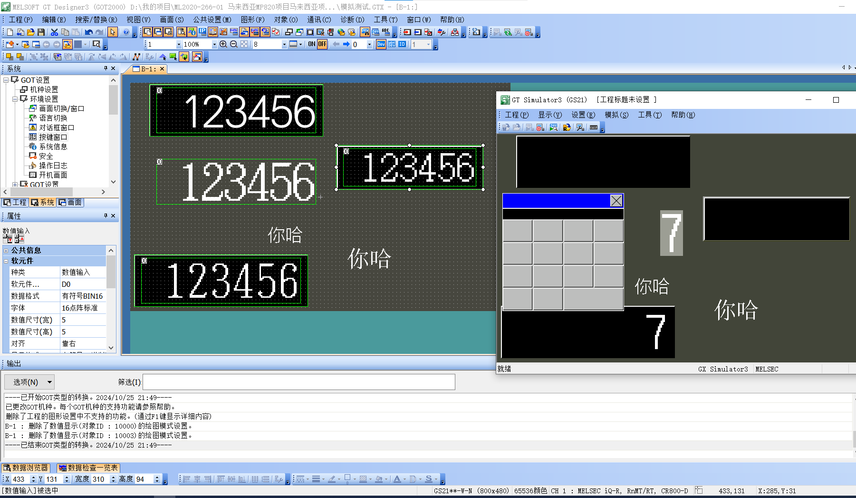Collapse the 环境设置 tree node
Image resolution: width=856 pixels, height=498 pixels.
click(x=15, y=99)
